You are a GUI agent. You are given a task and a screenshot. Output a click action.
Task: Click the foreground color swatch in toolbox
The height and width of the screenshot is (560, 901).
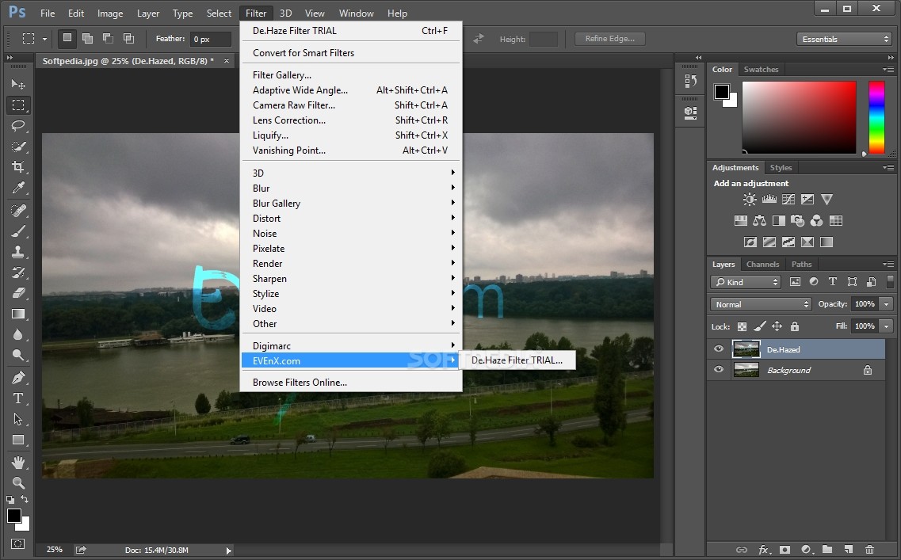[14, 516]
